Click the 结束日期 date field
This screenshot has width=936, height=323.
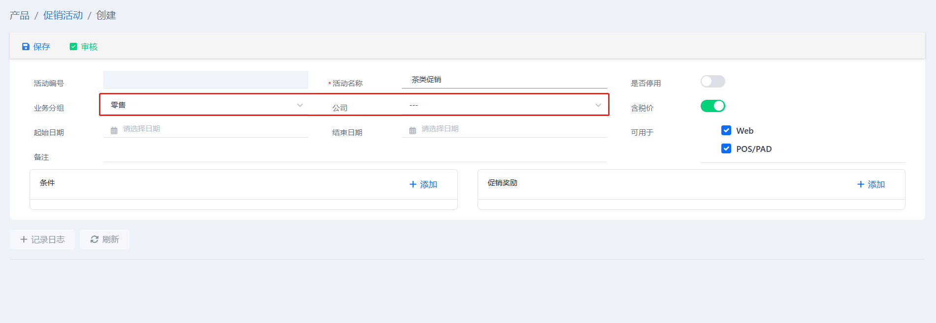pos(504,129)
